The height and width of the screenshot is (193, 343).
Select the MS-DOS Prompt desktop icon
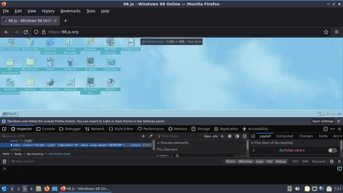coord(110,46)
